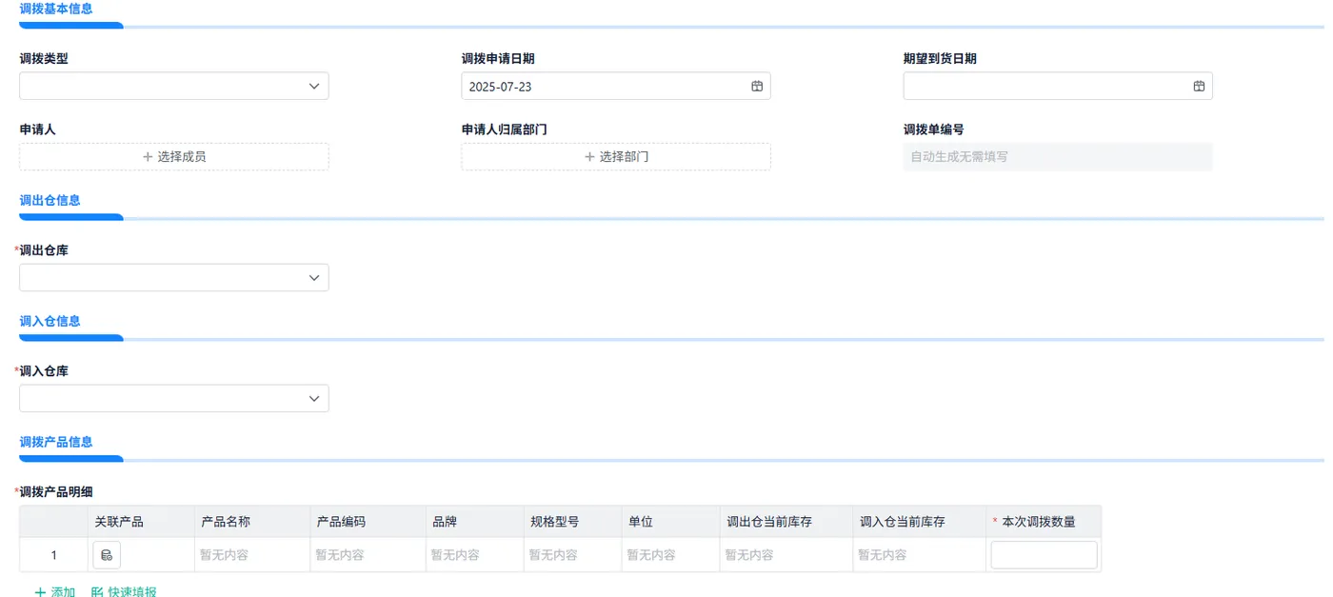The height and width of the screenshot is (597, 1333).
Task: Click the plus icon in 选择成员
Action: coord(148,157)
